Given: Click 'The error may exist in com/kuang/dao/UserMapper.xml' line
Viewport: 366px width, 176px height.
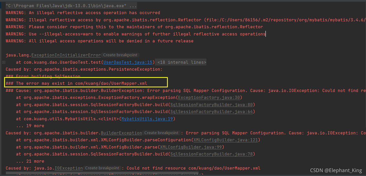Looking at the screenshot, I should point(76,84).
